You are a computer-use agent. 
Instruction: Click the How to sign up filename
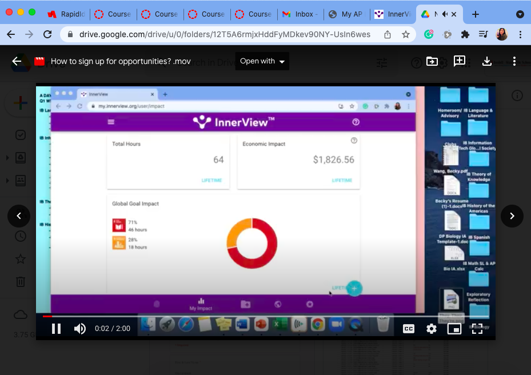121,61
